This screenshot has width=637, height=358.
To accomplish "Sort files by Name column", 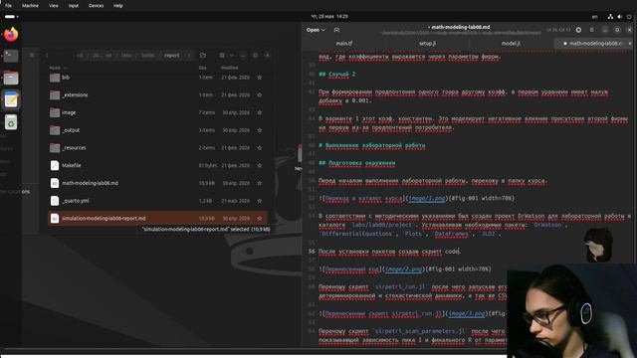I will 55,68.
